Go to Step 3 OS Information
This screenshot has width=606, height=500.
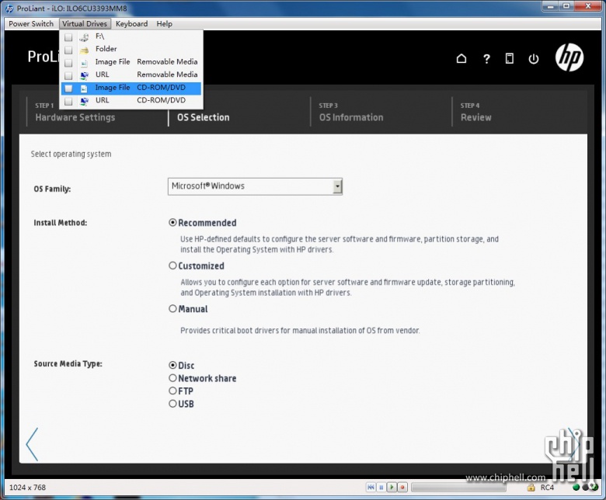click(351, 112)
